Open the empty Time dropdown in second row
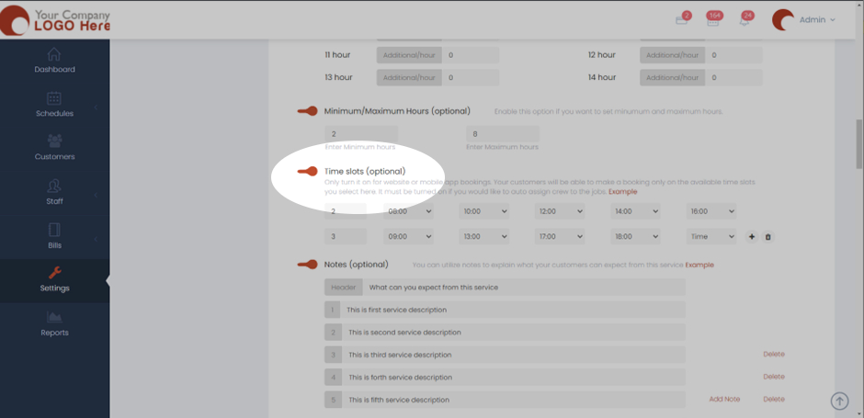This screenshot has height=418, width=864. (711, 237)
